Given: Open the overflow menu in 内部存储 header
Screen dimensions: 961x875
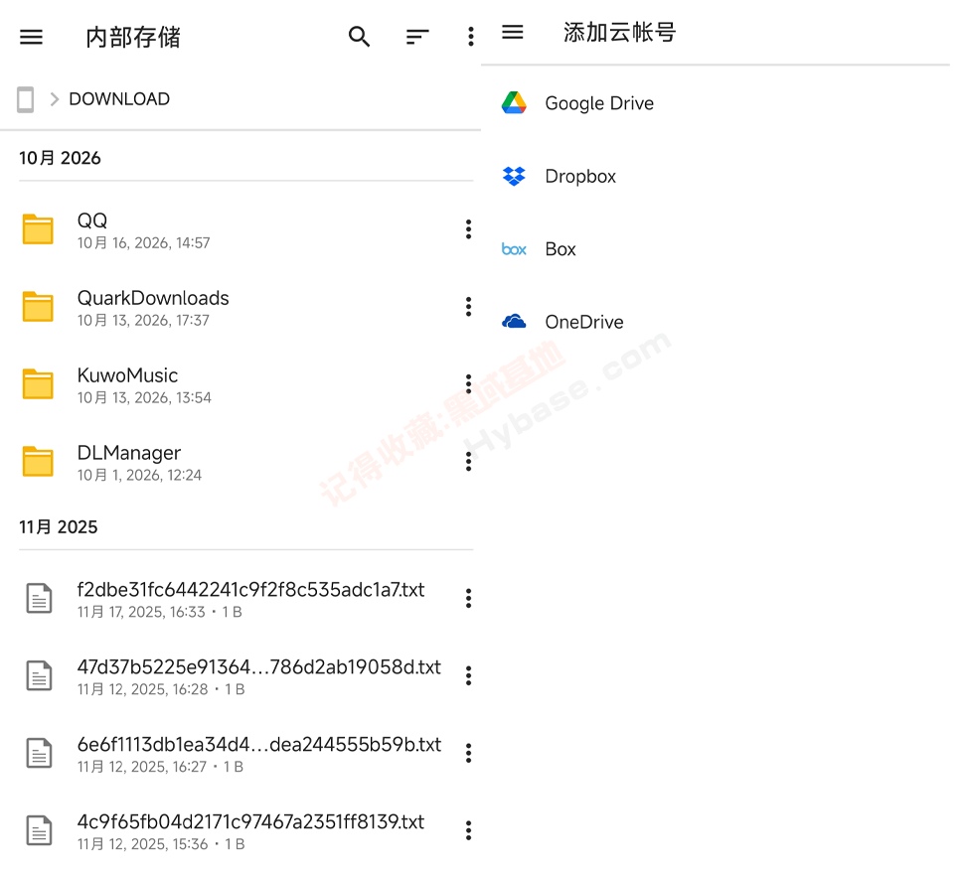Looking at the screenshot, I should [x=471, y=37].
